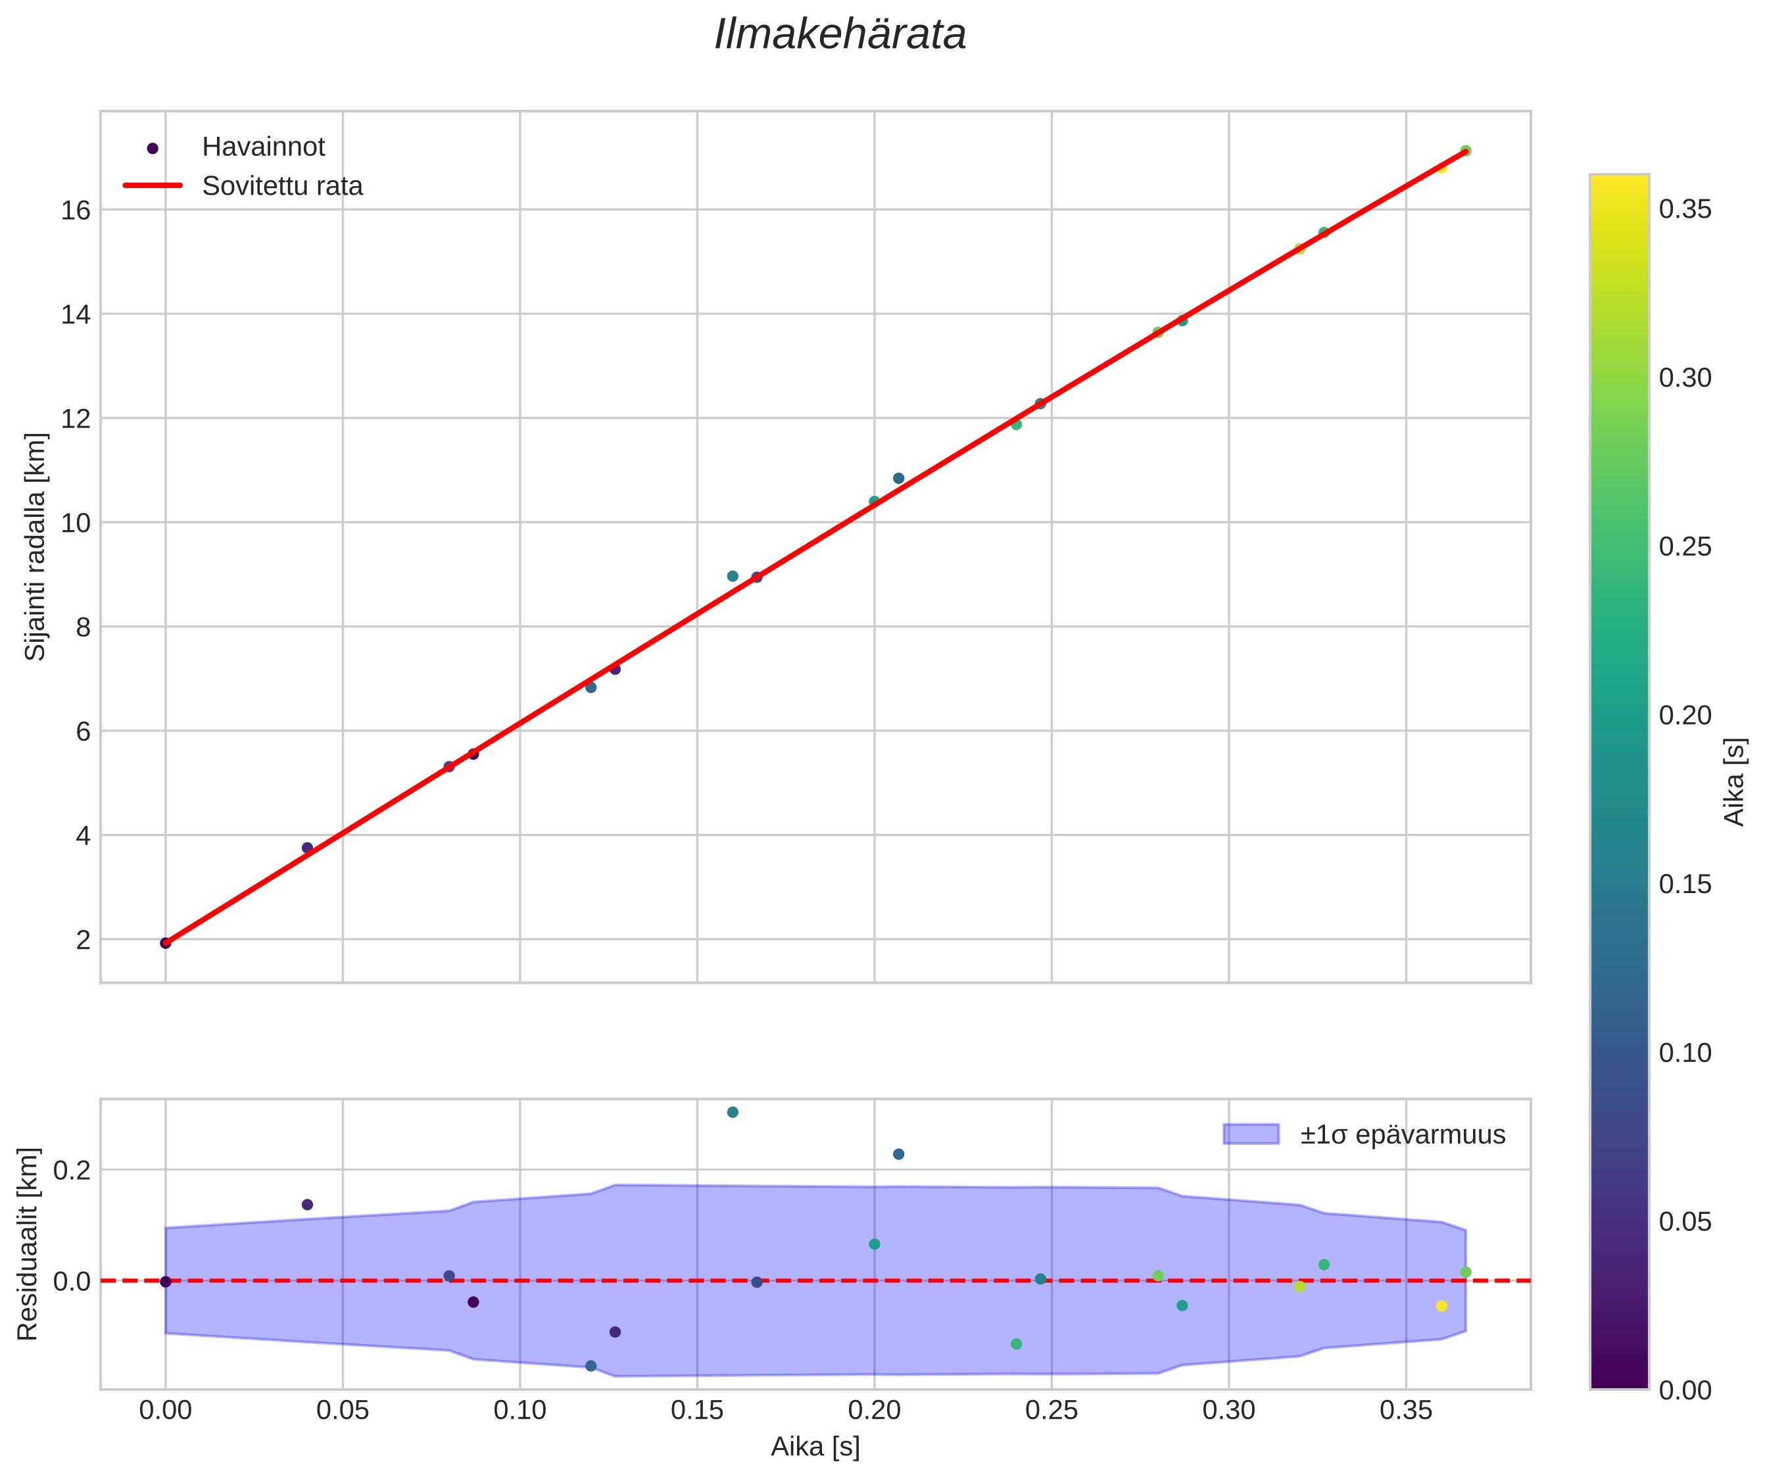Click the 'Havainnot' legend label

(x=263, y=147)
